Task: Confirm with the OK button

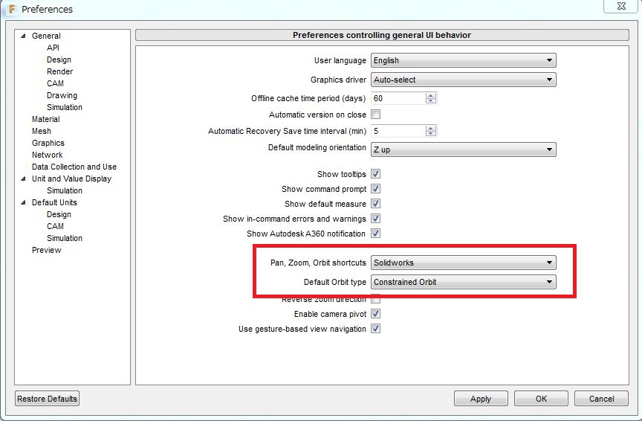Action: tap(541, 399)
